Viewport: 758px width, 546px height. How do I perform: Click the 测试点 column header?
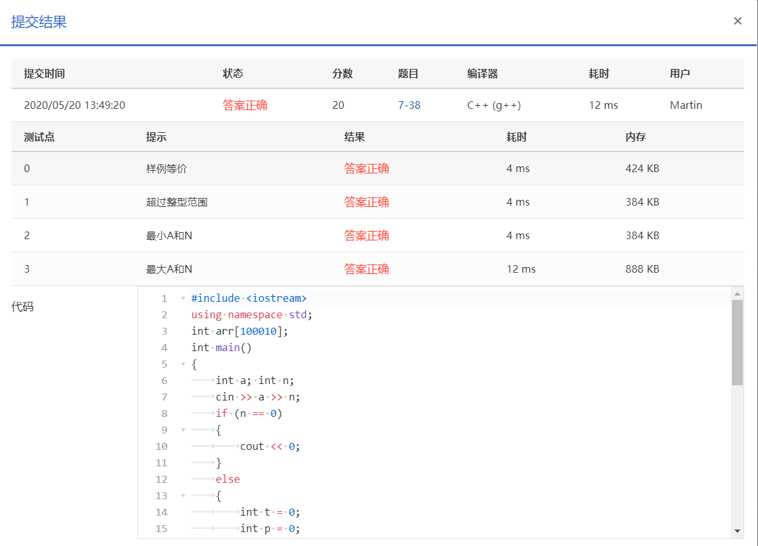pyautogui.click(x=39, y=137)
